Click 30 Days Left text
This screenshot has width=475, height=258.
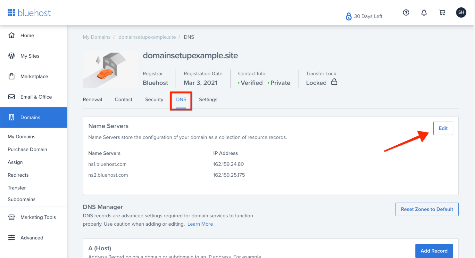coord(368,16)
